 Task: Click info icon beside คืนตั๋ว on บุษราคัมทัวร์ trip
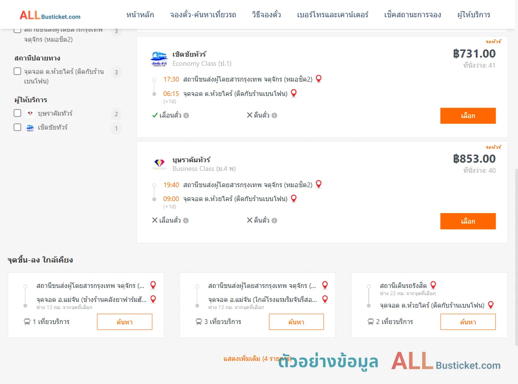(x=274, y=221)
